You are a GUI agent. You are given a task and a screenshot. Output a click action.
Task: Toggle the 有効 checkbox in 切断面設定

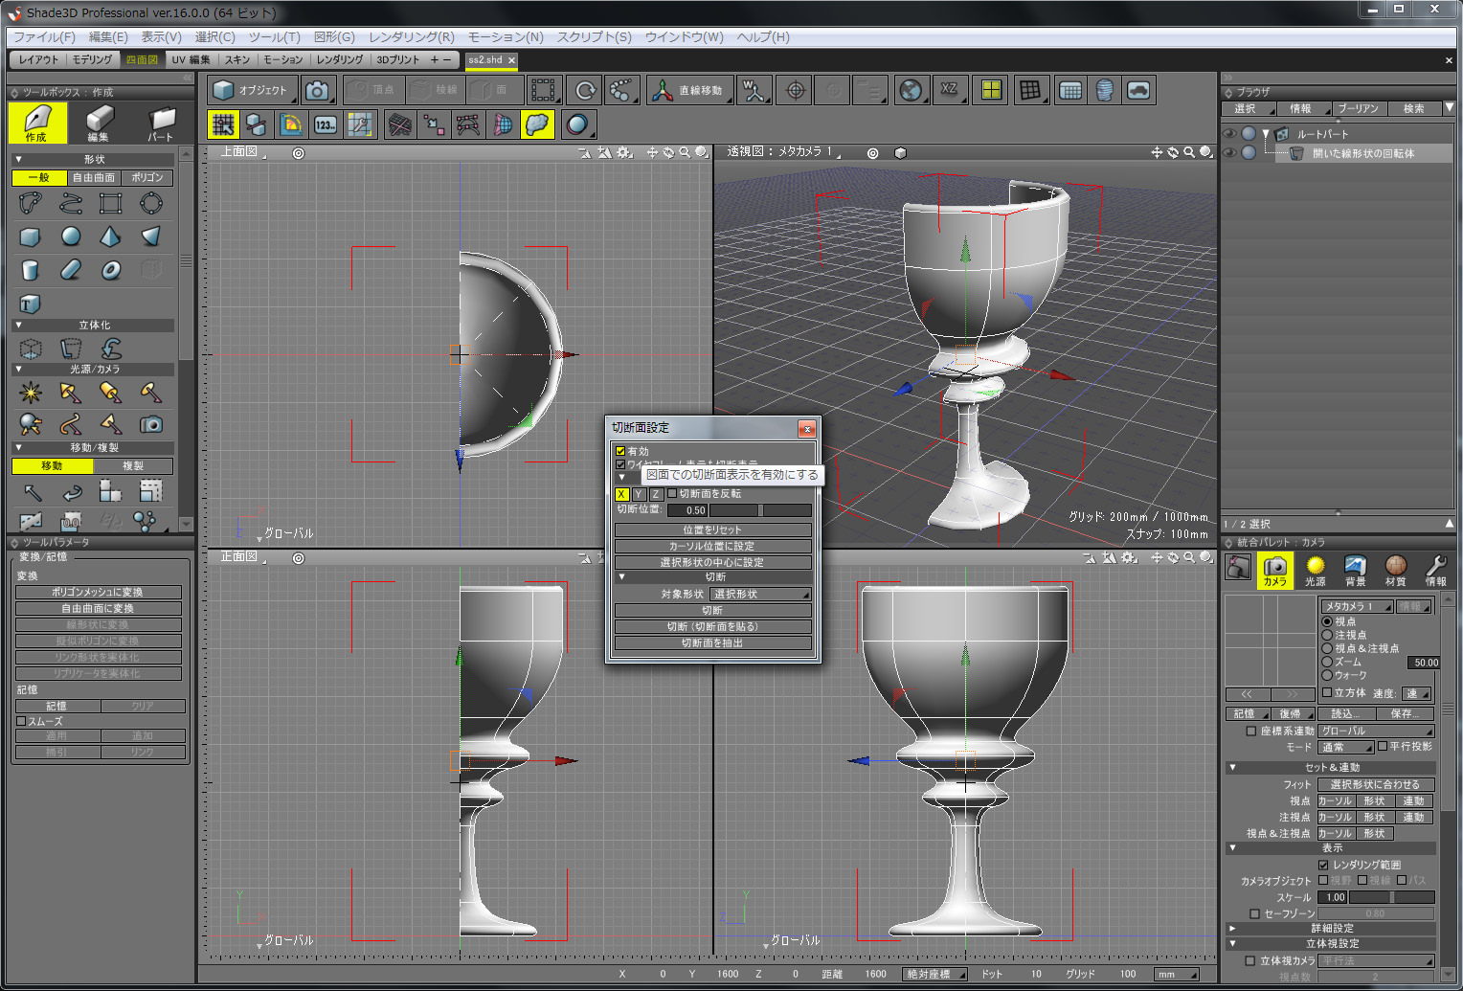point(620,451)
